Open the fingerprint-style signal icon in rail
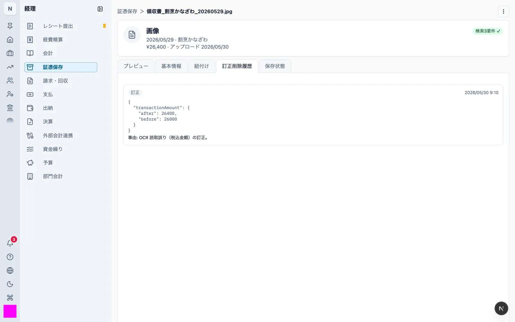515x322 pixels. tap(10, 121)
